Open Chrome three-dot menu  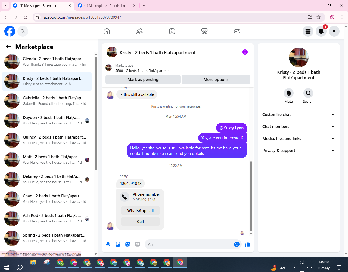pyautogui.click(x=342, y=17)
